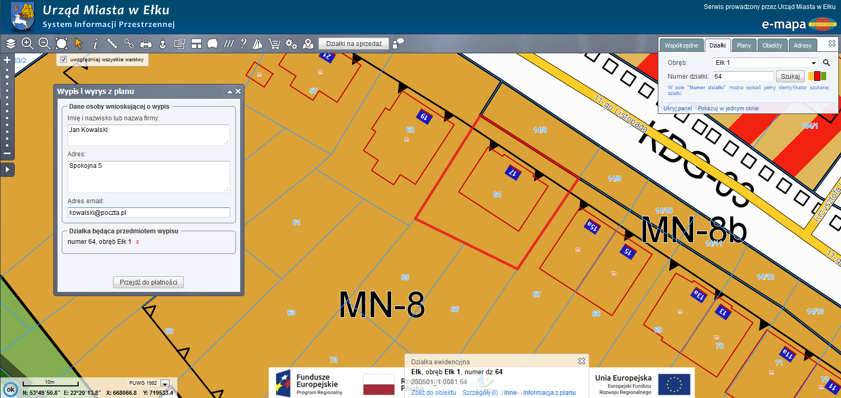Click 'Działki na sprzedaż' button
This screenshot has height=398, width=841.
[x=354, y=43]
